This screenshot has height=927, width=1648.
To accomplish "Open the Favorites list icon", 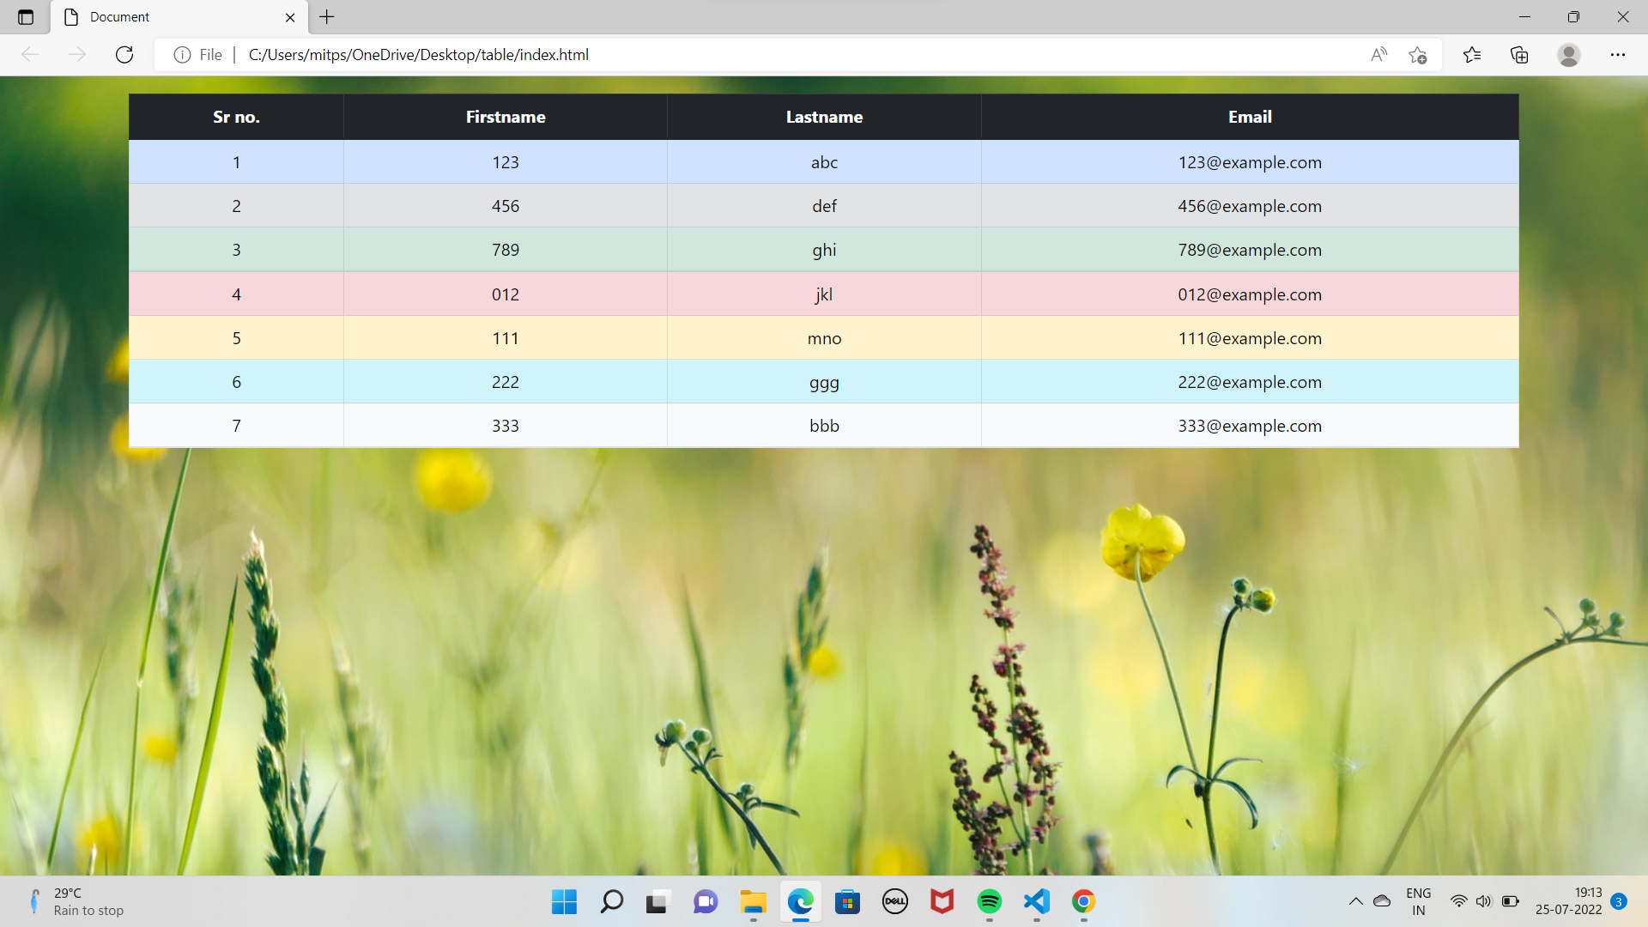I will coord(1472,55).
